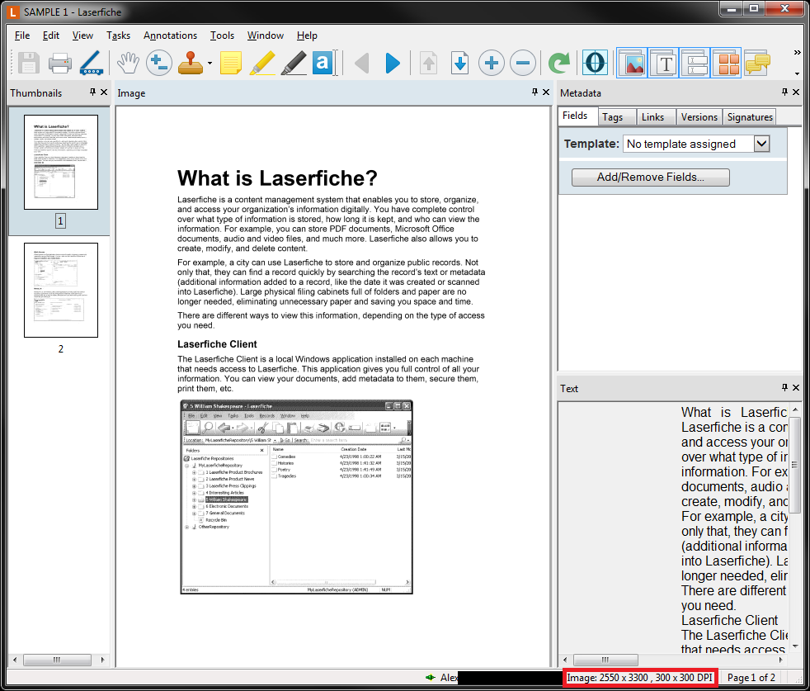Image resolution: width=810 pixels, height=691 pixels.
Task: Click the circled O toolbar icon
Action: pos(595,63)
